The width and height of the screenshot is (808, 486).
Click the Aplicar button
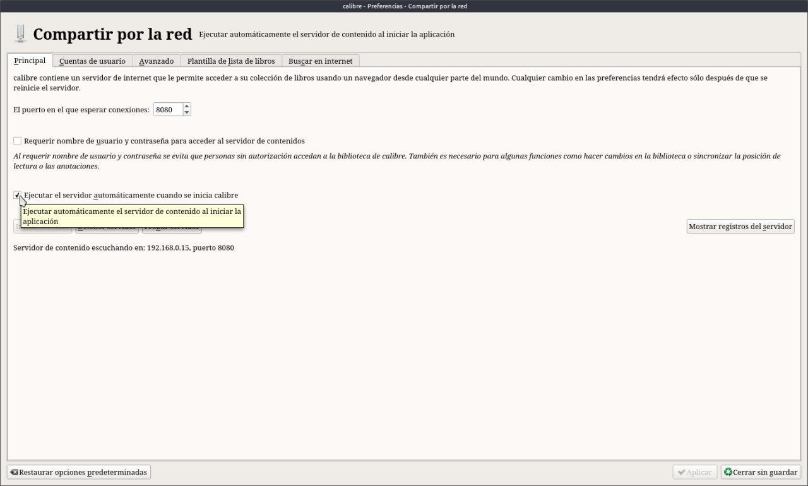coord(695,472)
